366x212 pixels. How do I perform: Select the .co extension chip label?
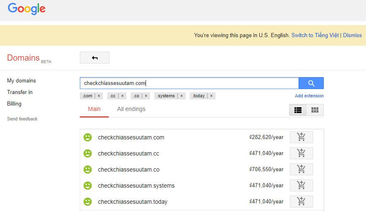point(136,96)
